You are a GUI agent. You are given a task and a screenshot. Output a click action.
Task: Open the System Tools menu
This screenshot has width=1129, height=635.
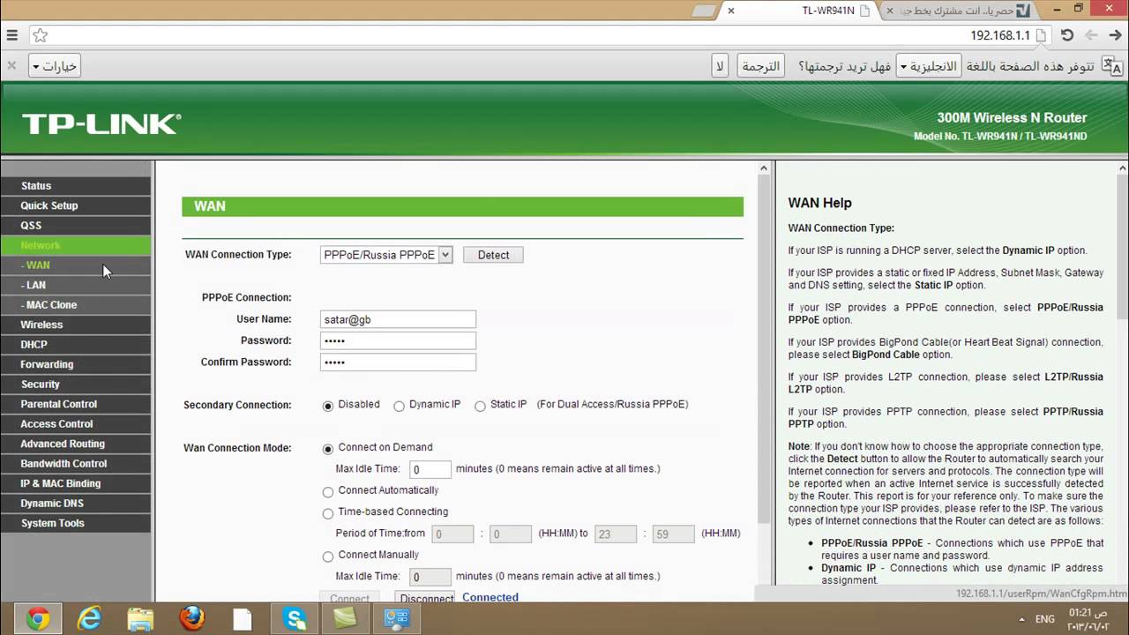[x=76, y=523]
